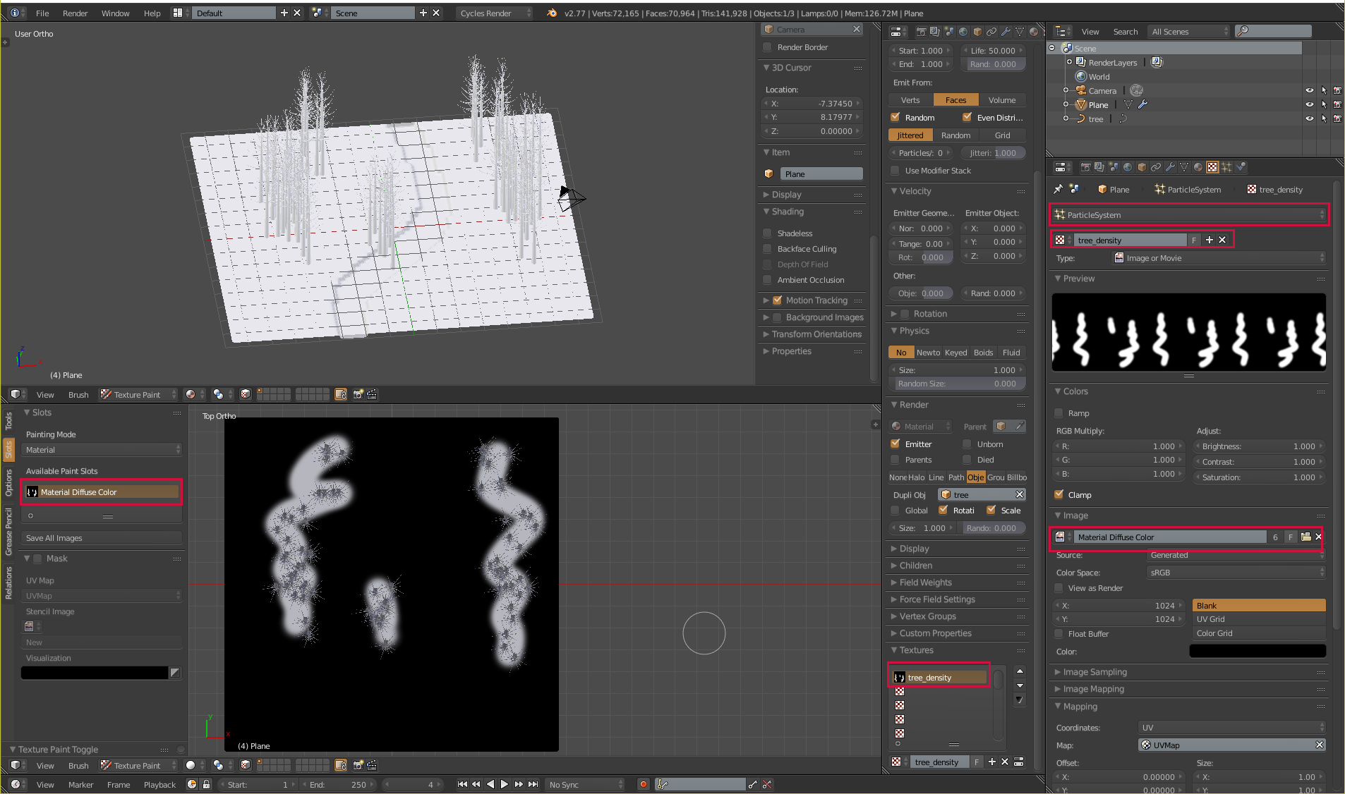Open Material tab left of active Texture tab

(x=1198, y=167)
